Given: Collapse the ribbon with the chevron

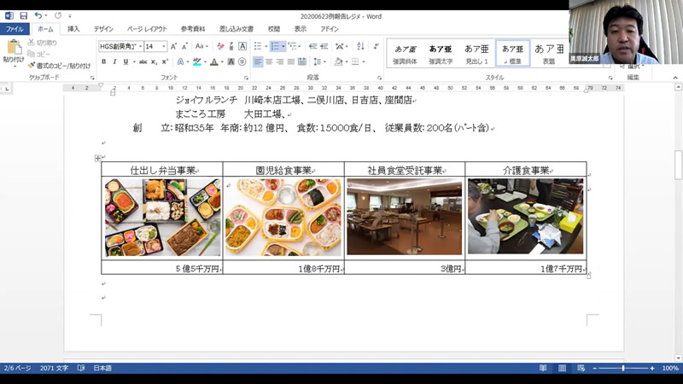Looking at the screenshot, I should click(x=675, y=78).
